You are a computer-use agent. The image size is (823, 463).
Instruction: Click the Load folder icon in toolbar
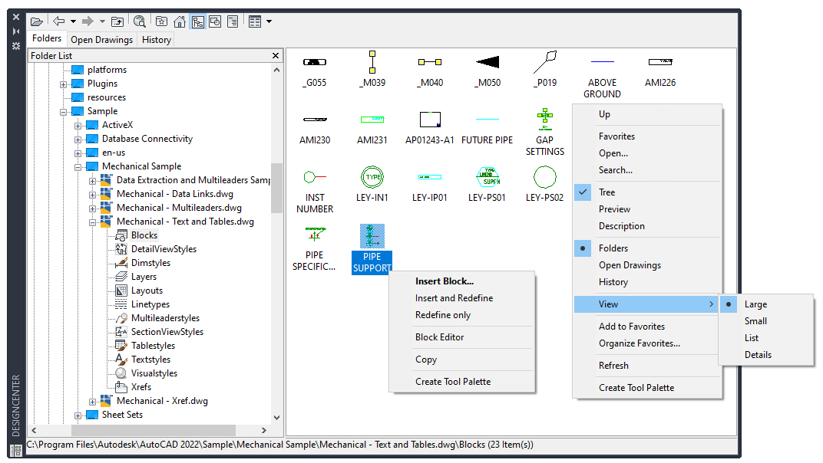coord(36,21)
